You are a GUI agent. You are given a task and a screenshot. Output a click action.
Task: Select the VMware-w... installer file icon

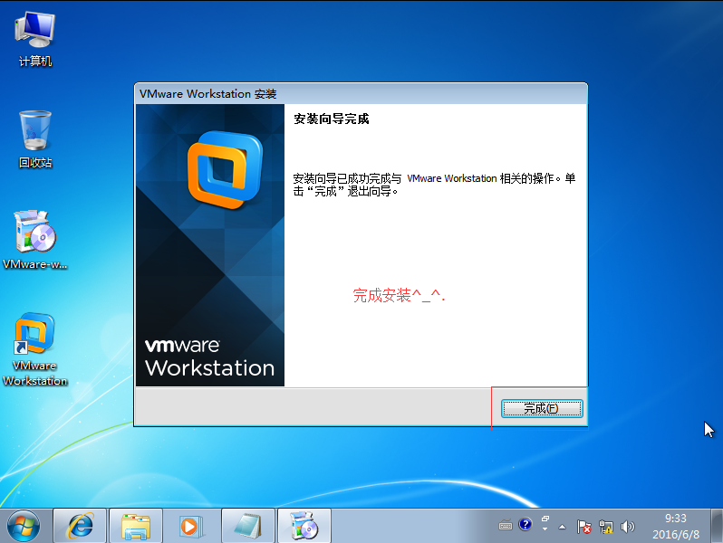pyautogui.click(x=35, y=237)
